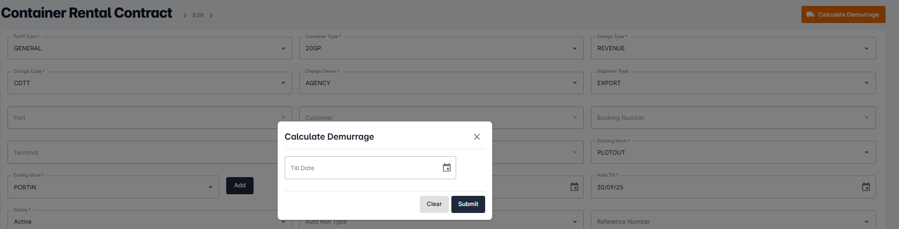Screen dimensions: 899x229
Task: Click the Add button
Action: pos(240,186)
